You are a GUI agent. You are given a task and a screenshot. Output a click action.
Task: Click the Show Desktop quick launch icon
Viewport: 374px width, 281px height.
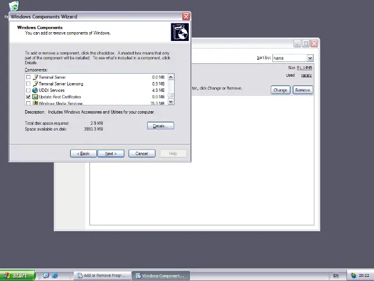click(46, 276)
